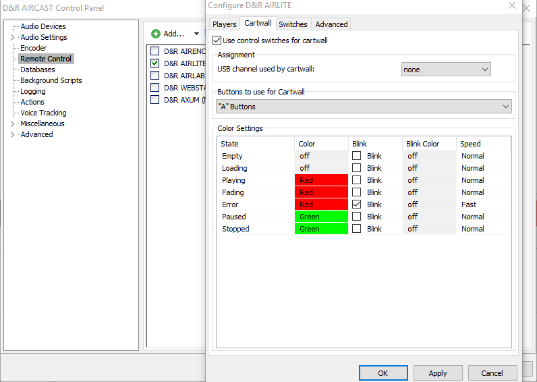The image size is (537, 382).
Task: Open the Buttons to use for Cartwall dropdown
Action: point(364,107)
